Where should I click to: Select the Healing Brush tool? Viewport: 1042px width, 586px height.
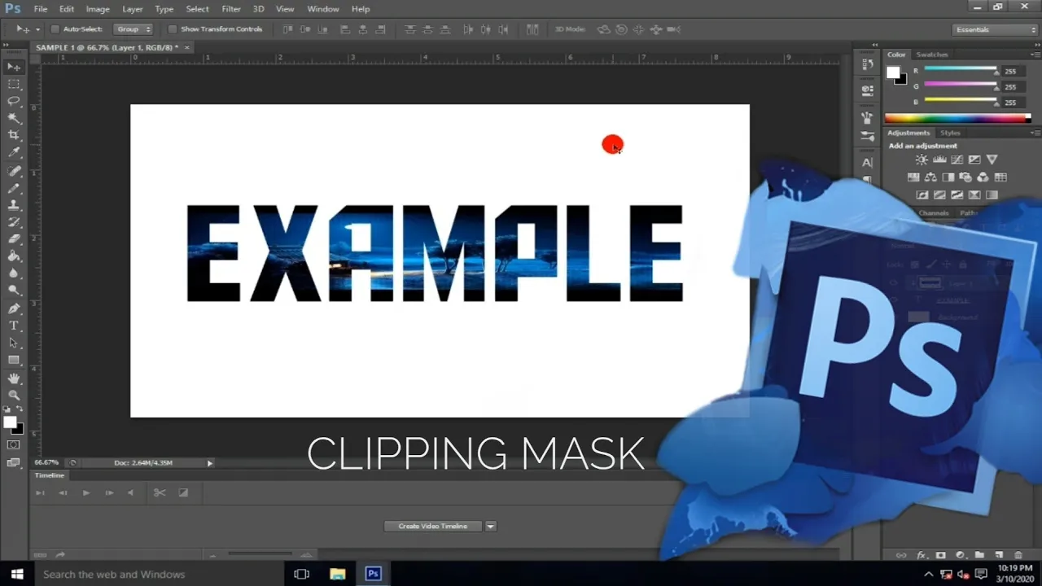click(14, 171)
